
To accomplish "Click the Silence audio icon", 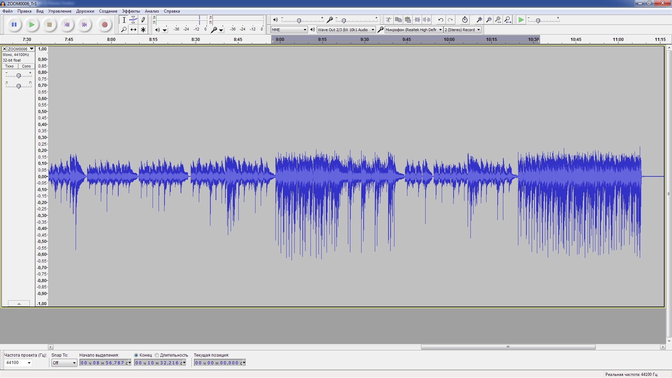I will (427, 20).
